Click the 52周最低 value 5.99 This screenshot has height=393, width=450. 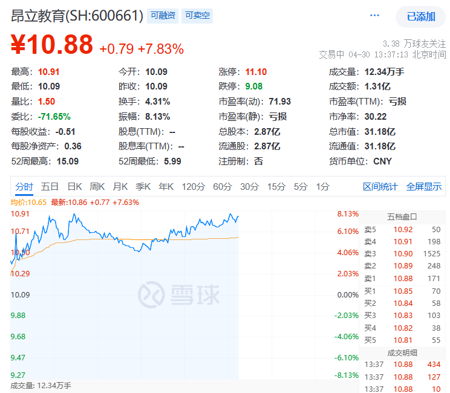pos(172,161)
